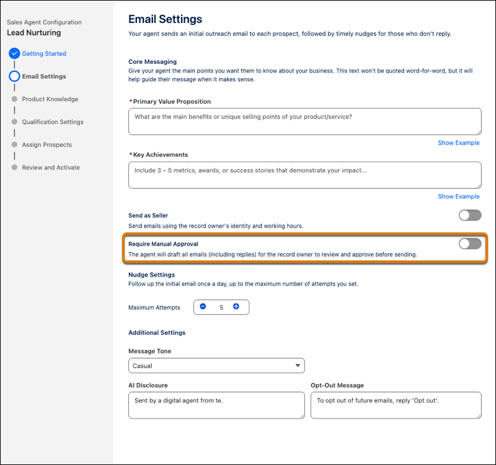This screenshot has width=496, height=465.
Task: Click the AI Disclosure text box
Action: [x=216, y=405]
